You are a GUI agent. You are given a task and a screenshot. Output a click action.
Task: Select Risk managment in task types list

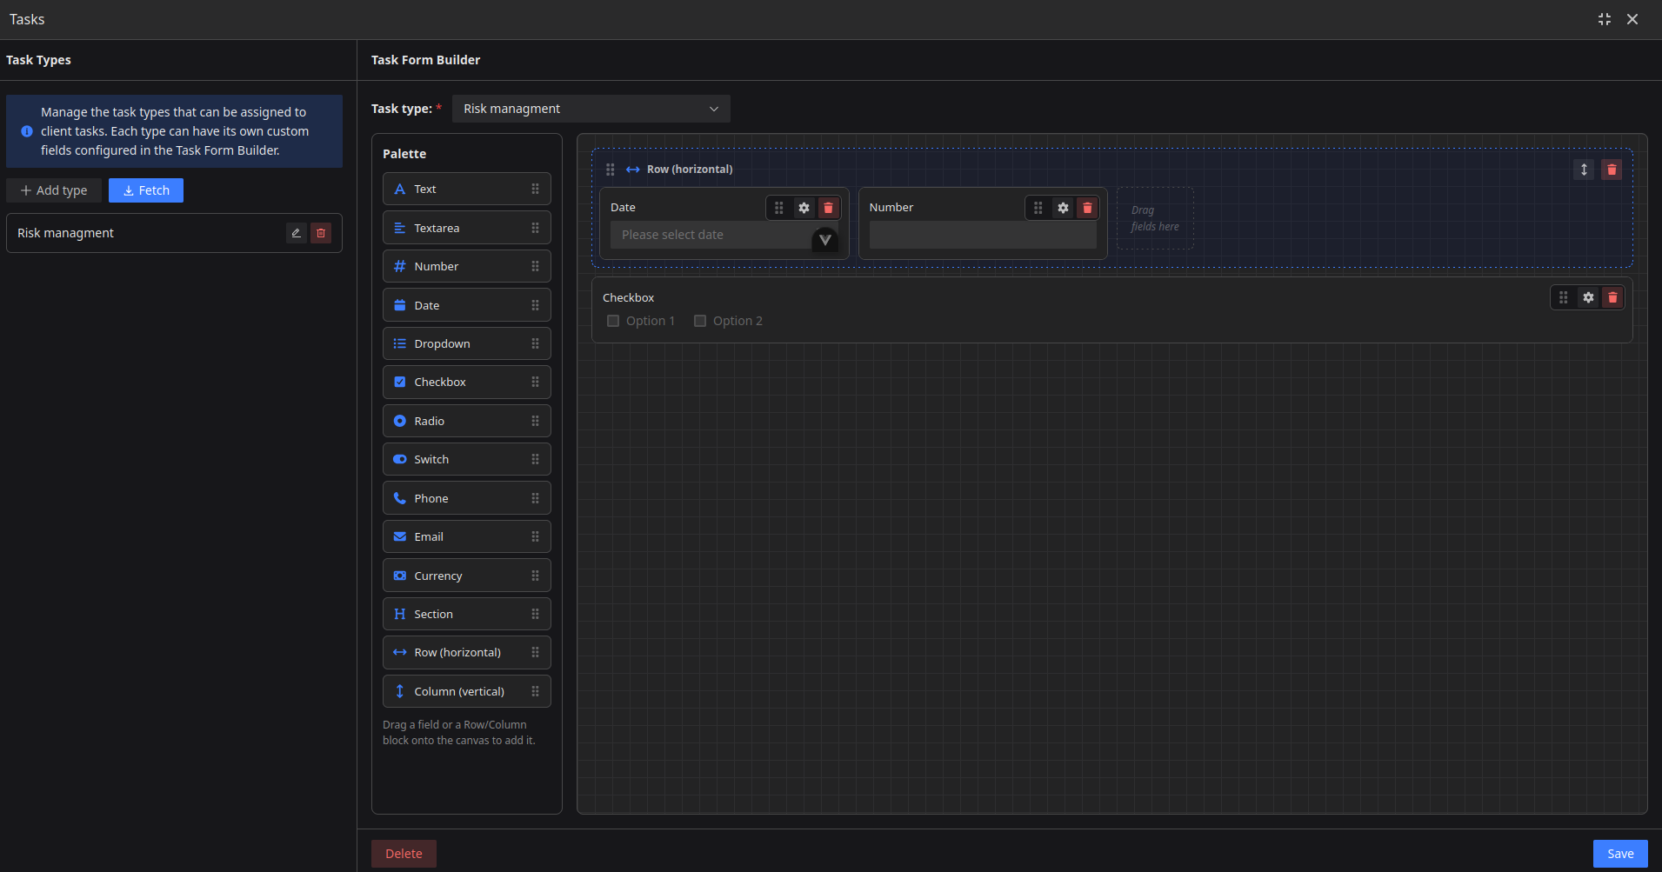[174, 233]
